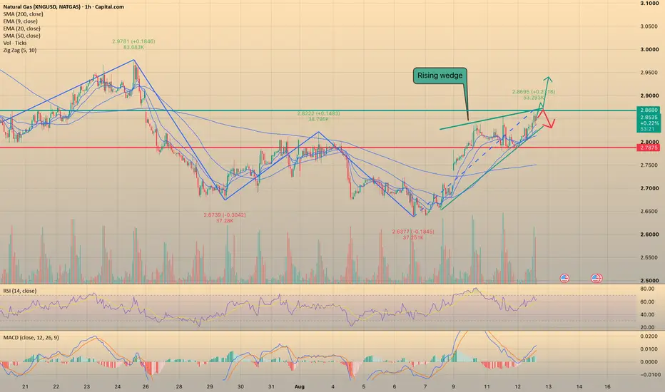Select the EMA (20, close) legend entry
The width and height of the screenshot is (665, 392).
21,29
